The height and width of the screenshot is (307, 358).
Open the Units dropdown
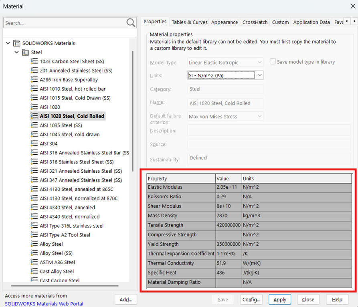point(259,75)
